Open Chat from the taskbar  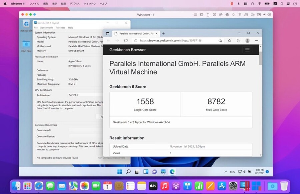(x=154, y=172)
